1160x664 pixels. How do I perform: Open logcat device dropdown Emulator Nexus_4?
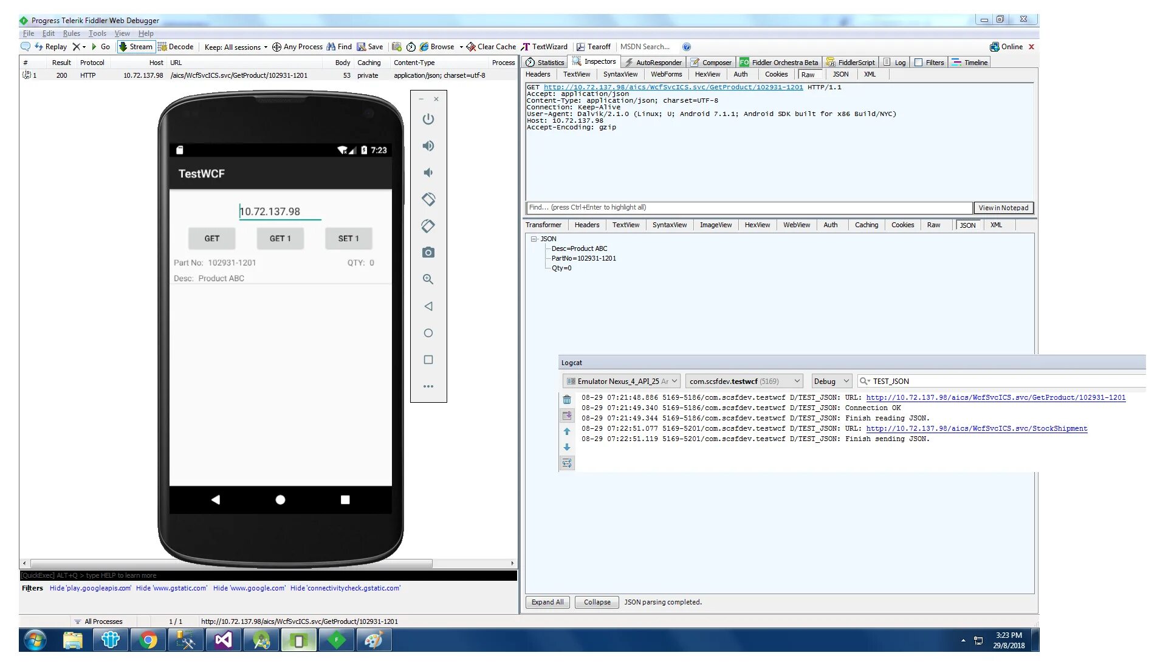click(x=621, y=382)
